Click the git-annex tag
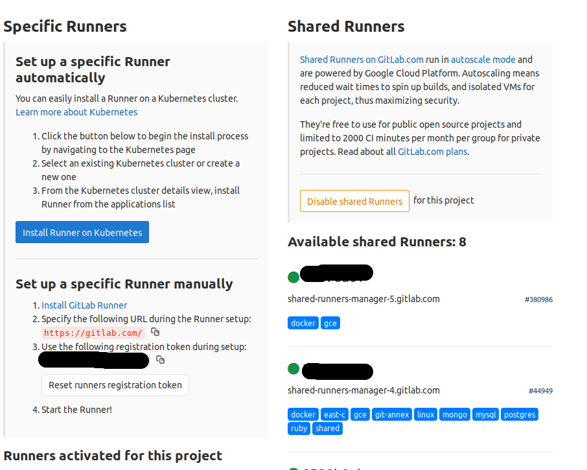 coord(392,414)
